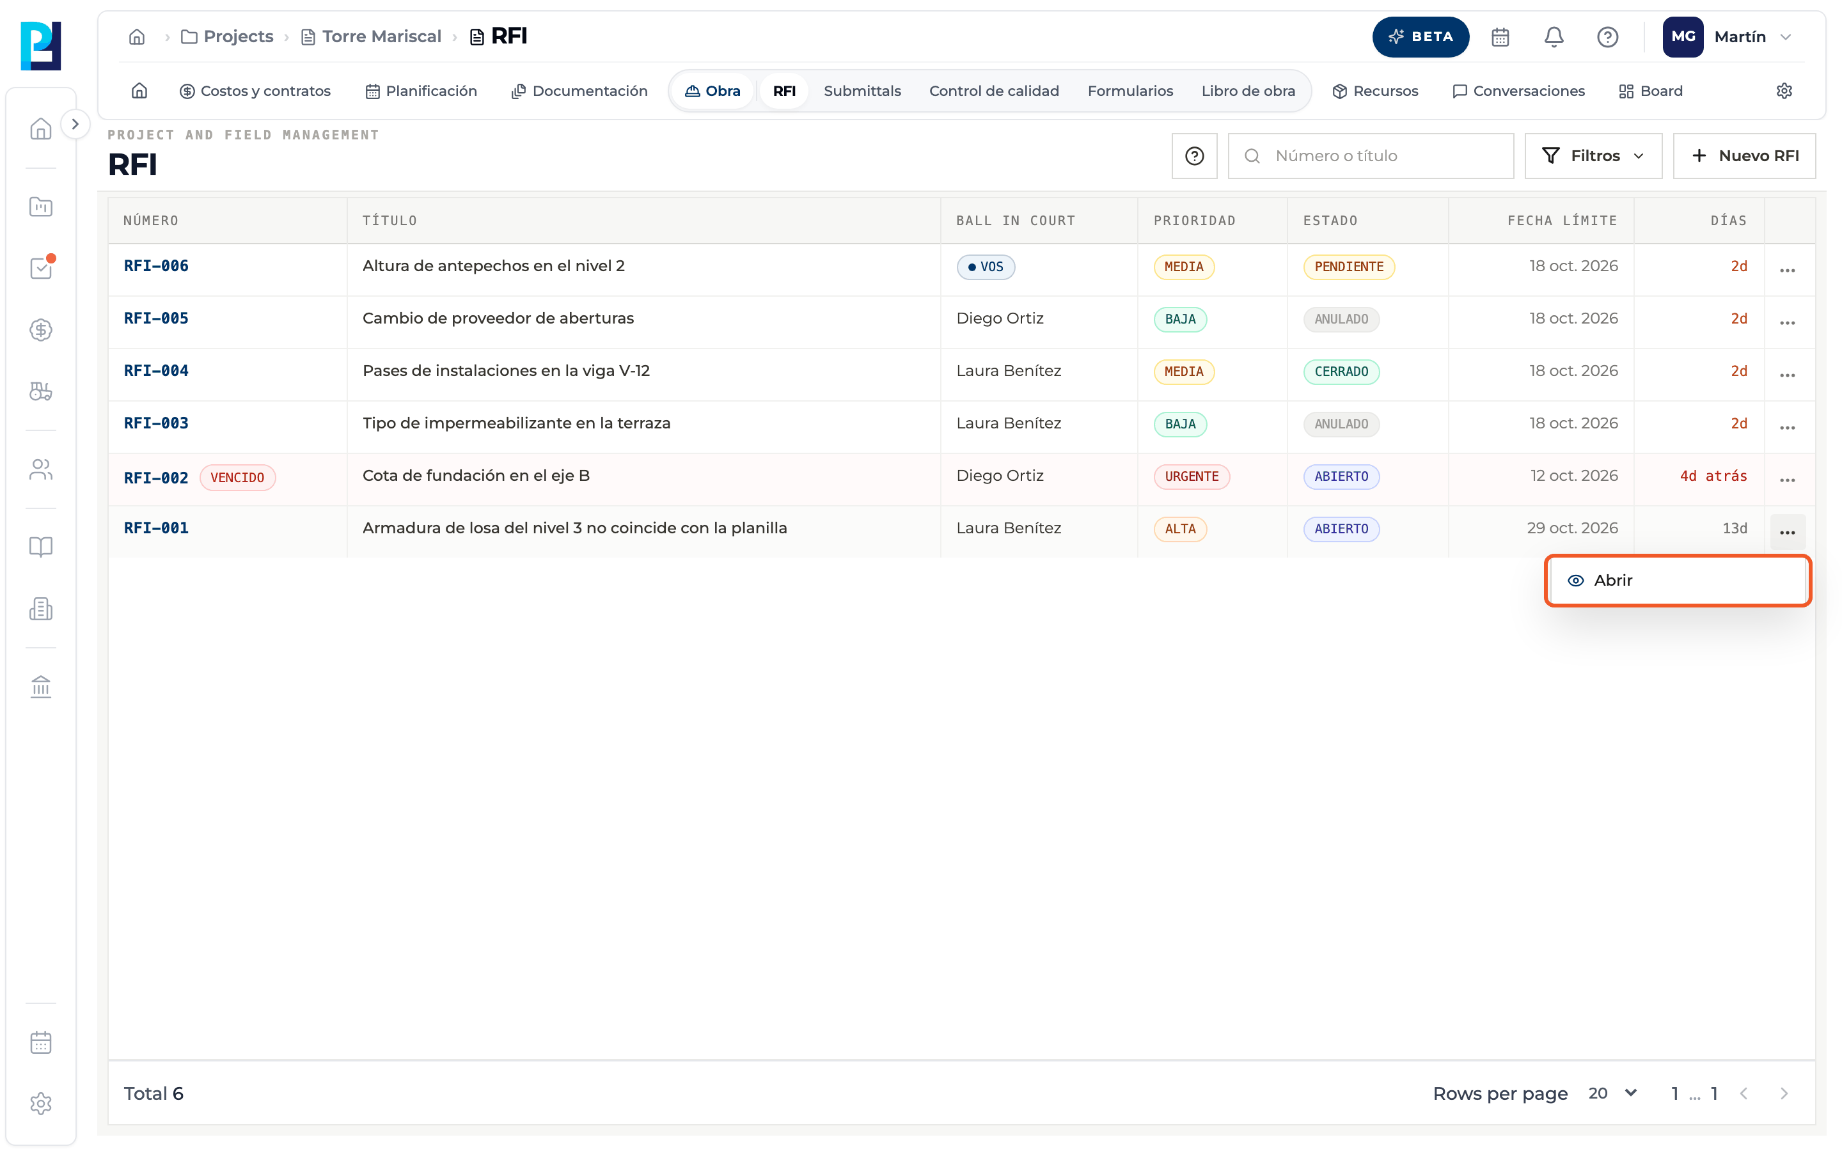Viewport: 1842px width, 1151px height.
Task: Open the settings gear at sidebar bottom
Action: pyautogui.click(x=40, y=1104)
